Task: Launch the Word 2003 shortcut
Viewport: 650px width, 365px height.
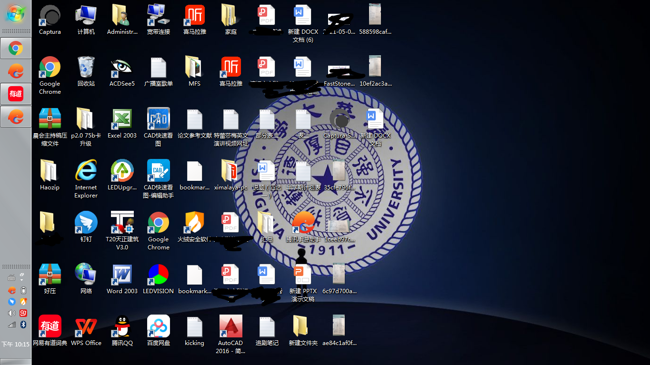Action: (122, 279)
